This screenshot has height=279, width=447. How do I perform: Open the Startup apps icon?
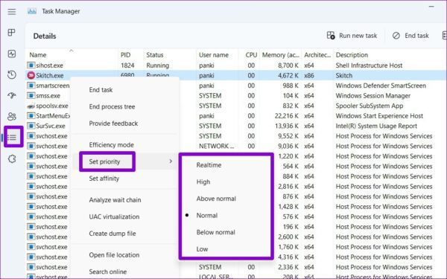[12, 95]
